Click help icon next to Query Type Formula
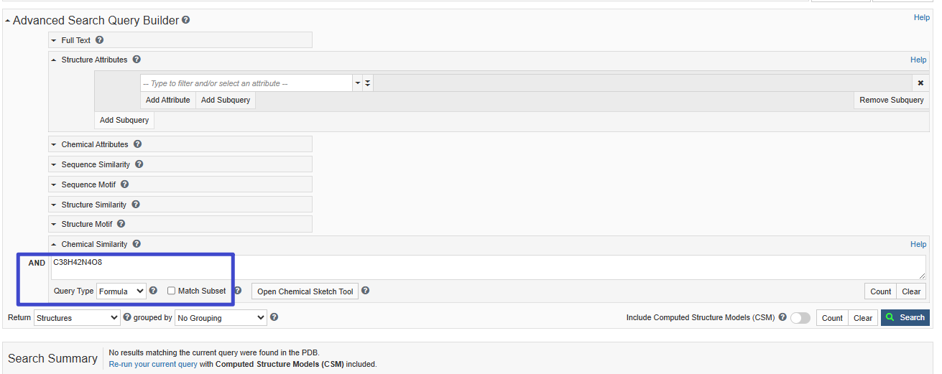 click(153, 291)
